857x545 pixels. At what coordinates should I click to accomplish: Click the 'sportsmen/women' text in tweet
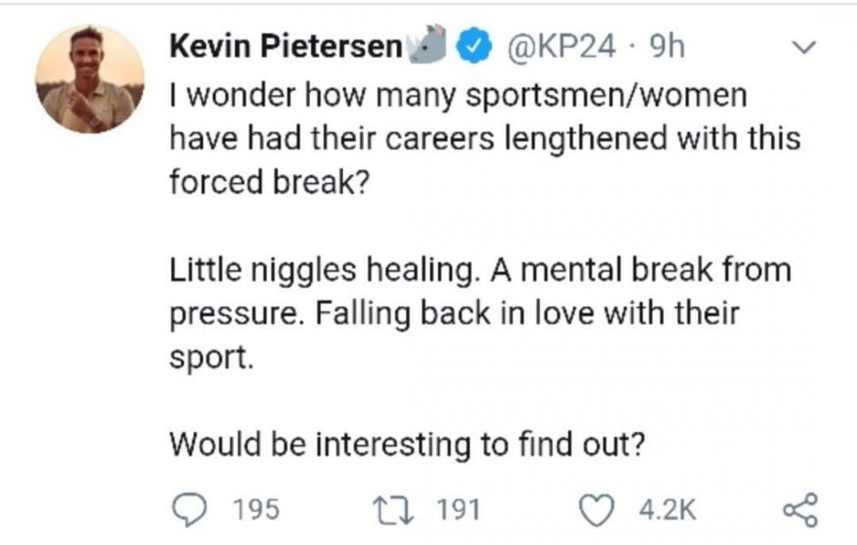pos(606,95)
